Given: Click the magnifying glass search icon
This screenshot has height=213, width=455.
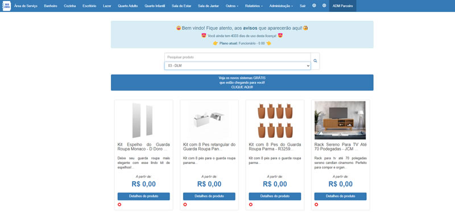Looking at the screenshot, I should pos(315,61).
